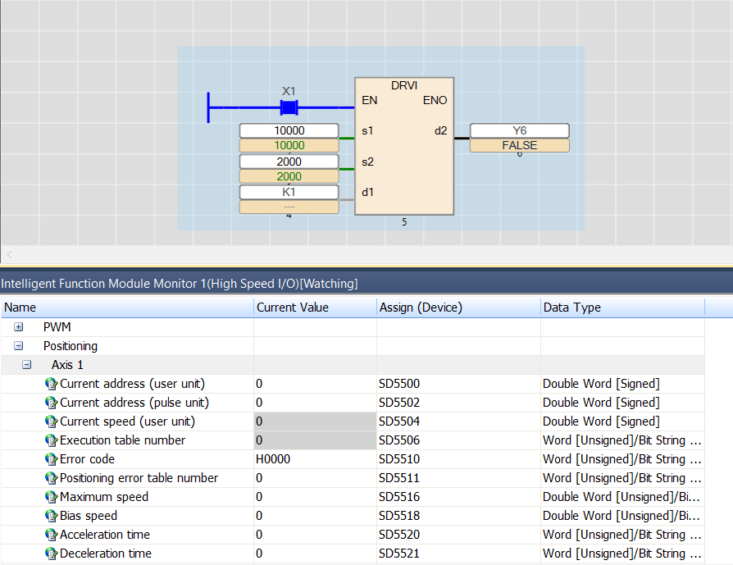Image resolution: width=733 pixels, height=565 pixels.
Task: Select the Error code row name
Action: click(x=87, y=459)
